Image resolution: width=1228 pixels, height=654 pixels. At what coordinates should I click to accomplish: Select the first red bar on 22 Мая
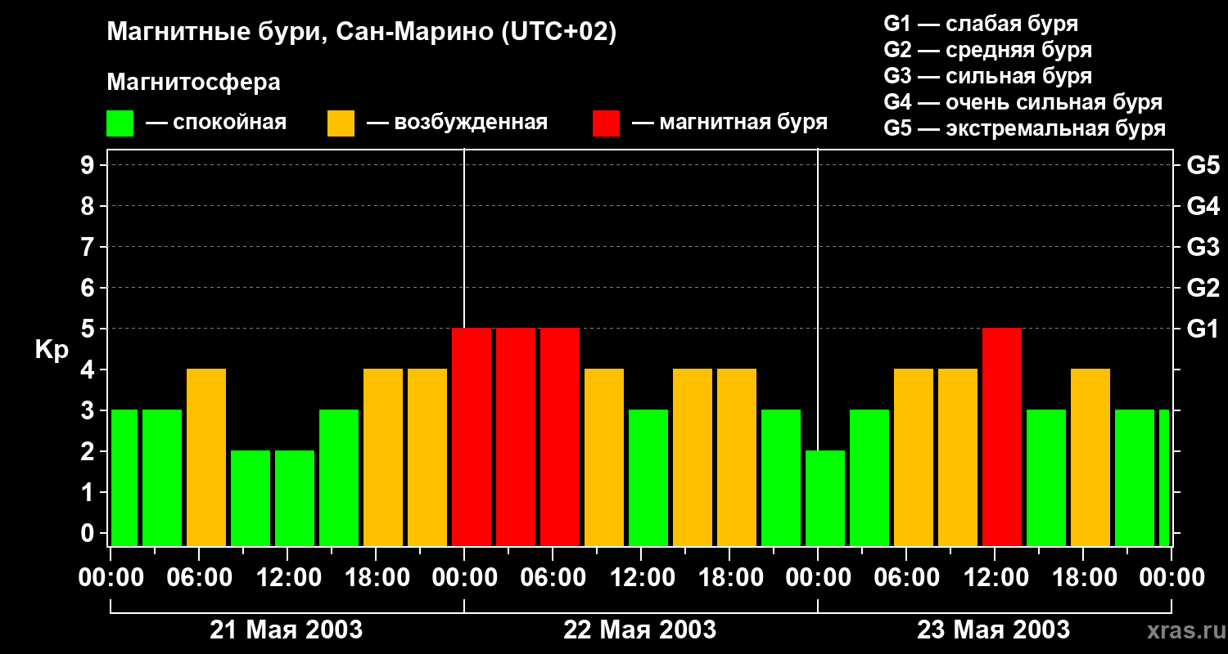[x=472, y=437]
